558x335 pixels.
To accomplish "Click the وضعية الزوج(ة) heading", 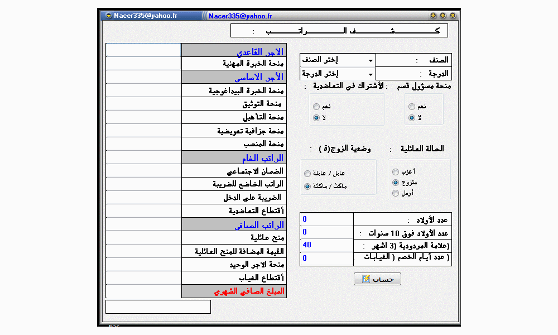I will [x=345, y=149].
